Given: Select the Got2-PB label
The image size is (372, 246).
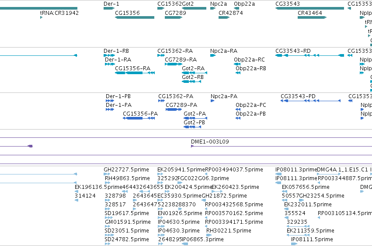Looking at the screenshot, I should 194,123.
